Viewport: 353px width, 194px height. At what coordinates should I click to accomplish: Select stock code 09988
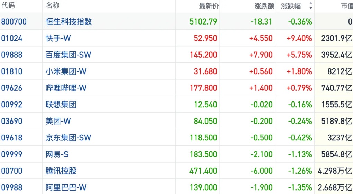pos(12,188)
